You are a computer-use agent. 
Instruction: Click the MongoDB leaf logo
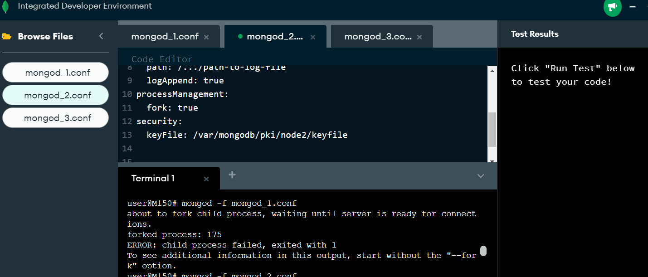pyautogui.click(x=5, y=7)
